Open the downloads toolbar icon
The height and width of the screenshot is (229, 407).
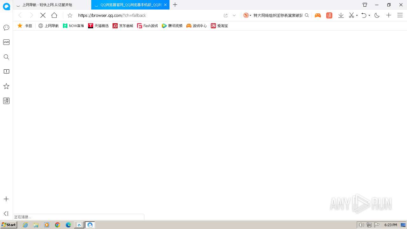[x=341, y=15]
